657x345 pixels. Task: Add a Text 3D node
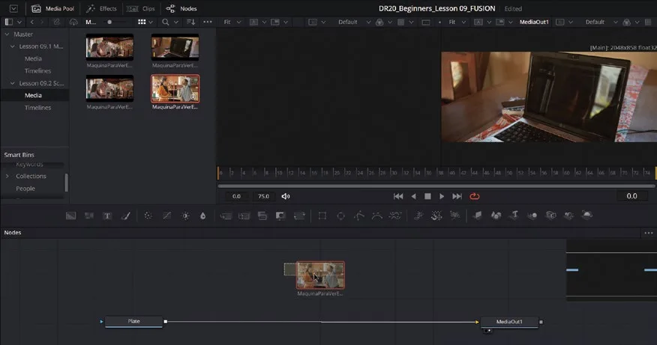[514, 215]
